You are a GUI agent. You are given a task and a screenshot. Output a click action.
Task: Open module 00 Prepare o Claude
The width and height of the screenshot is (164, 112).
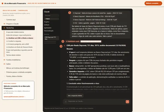coord(13,24)
